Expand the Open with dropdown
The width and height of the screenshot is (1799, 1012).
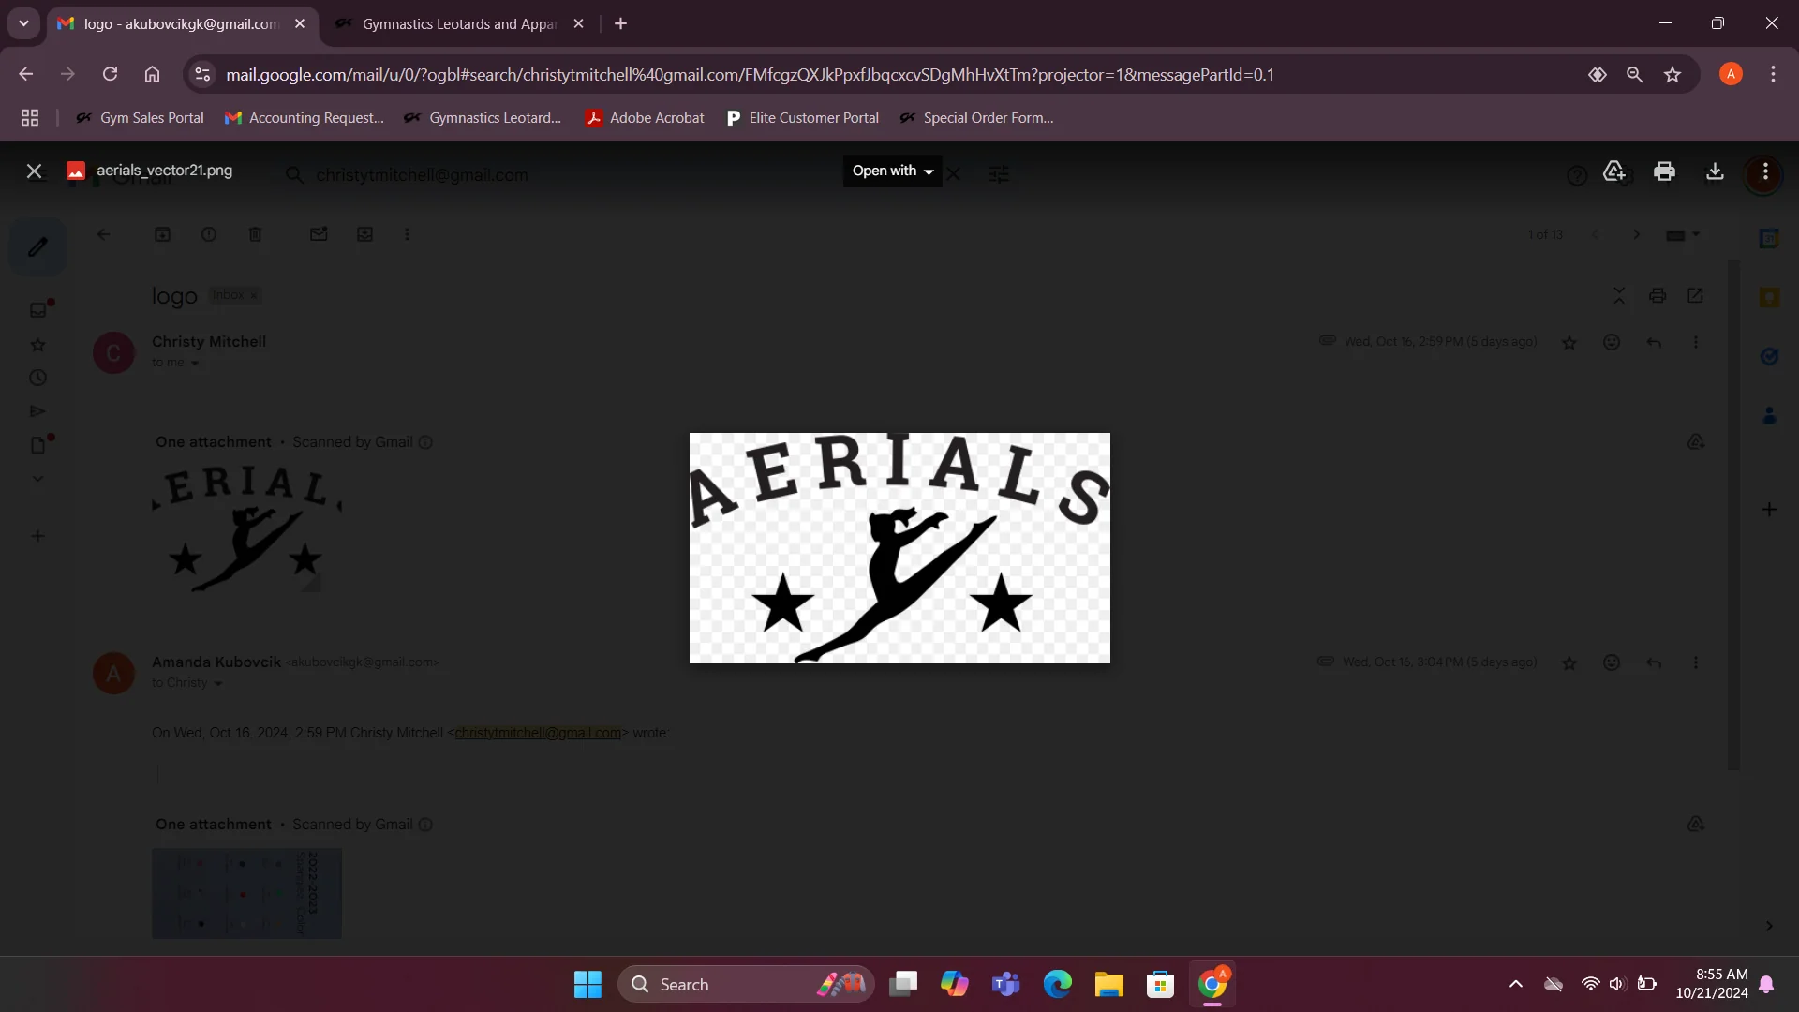892,171
